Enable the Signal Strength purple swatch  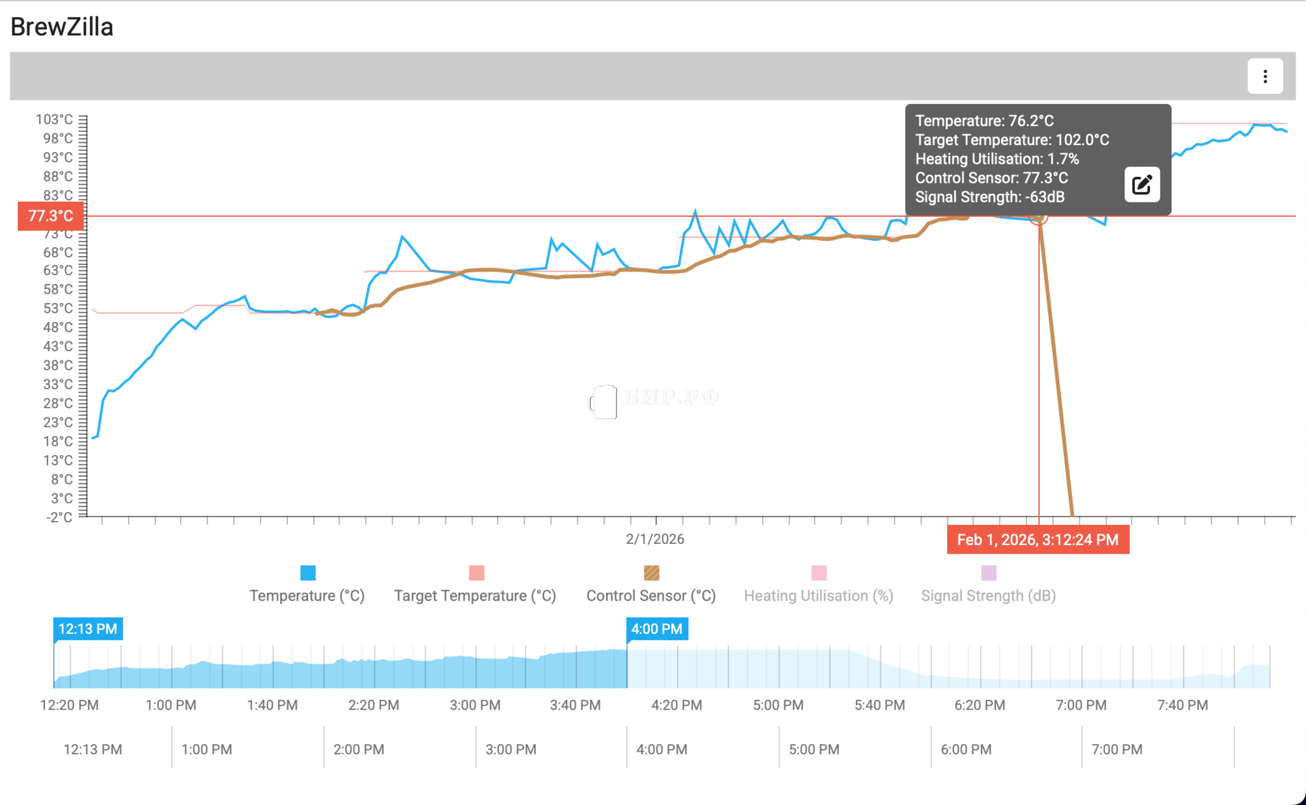pyautogui.click(x=989, y=573)
